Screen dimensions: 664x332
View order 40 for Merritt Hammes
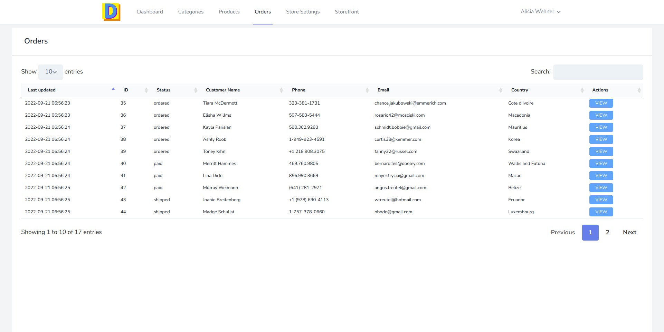601,164
